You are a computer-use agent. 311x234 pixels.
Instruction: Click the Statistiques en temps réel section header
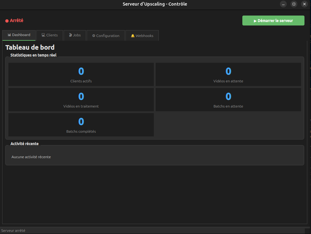coord(33,55)
